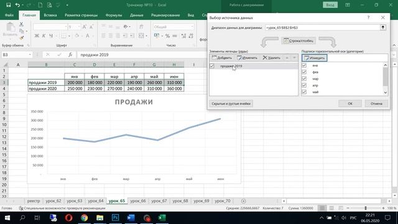Image resolution: width=398 pixels, height=224 pixels.
Task: Open Opera browser from taskbar
Action: tap(69, 218)
